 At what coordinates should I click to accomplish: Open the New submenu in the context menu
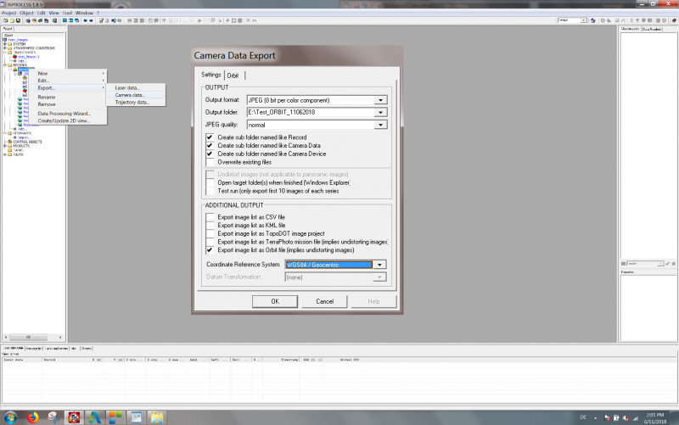pyautogui.click(x=68, y=73)
